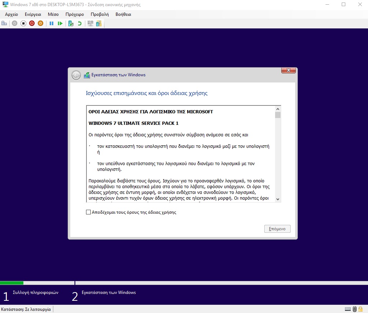
Task: Click the title 'Ισχύουσες επισημάνσεις και όροι άδειας χρήσης'
Action: [147, 93]
